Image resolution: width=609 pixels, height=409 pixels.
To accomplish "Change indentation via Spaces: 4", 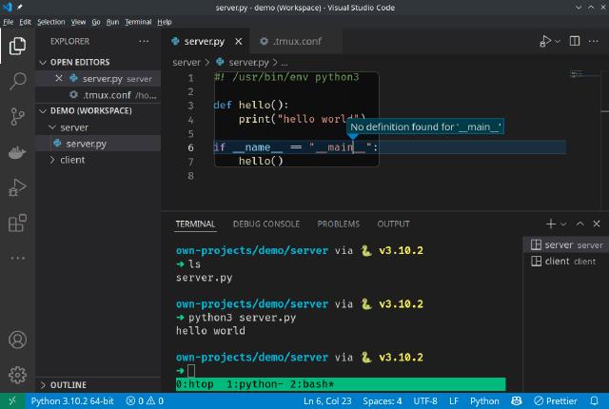I will pyautogui.click(x=383, y=400).
